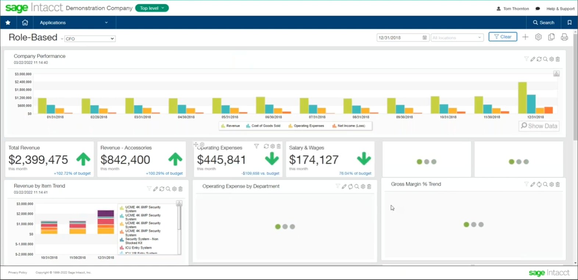Open the Top level entity dropdown
This screenshot has height=280, width=578.
click(152, 8)
